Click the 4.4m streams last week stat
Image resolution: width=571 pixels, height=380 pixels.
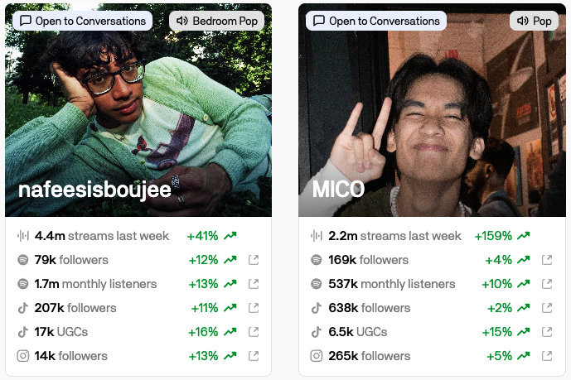click(102, 236)
